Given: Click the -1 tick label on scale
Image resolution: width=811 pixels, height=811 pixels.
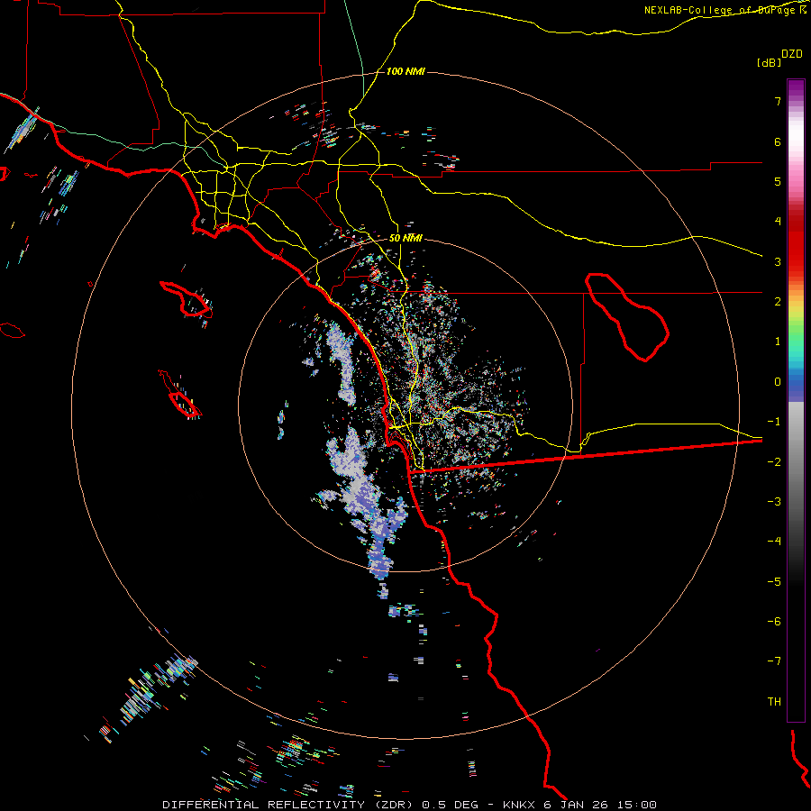Looking at the screenshot, I should click(x=774, y=422).
